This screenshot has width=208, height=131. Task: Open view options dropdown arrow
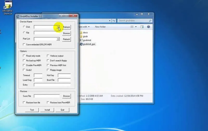(x=136, y=27)
